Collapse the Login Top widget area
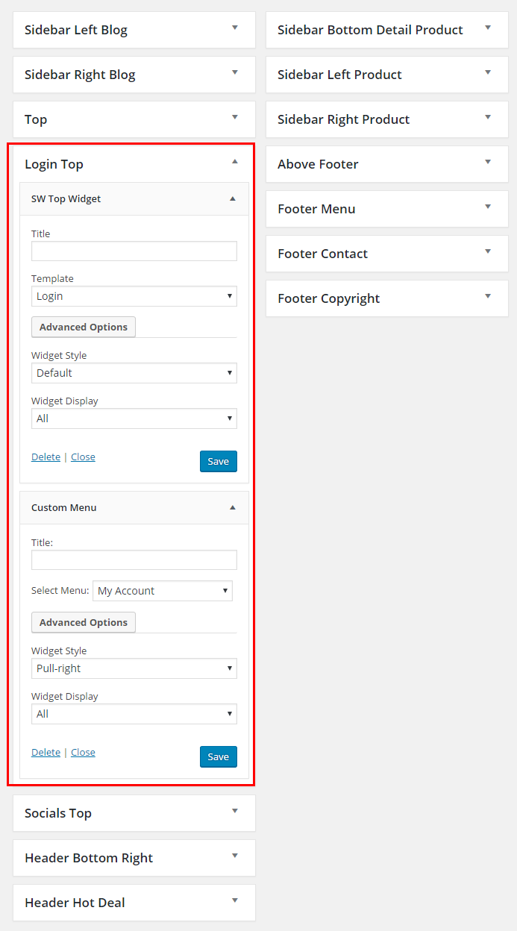This screenshot has width=517, height=931. pyautogui.click(x=234, y=162)
